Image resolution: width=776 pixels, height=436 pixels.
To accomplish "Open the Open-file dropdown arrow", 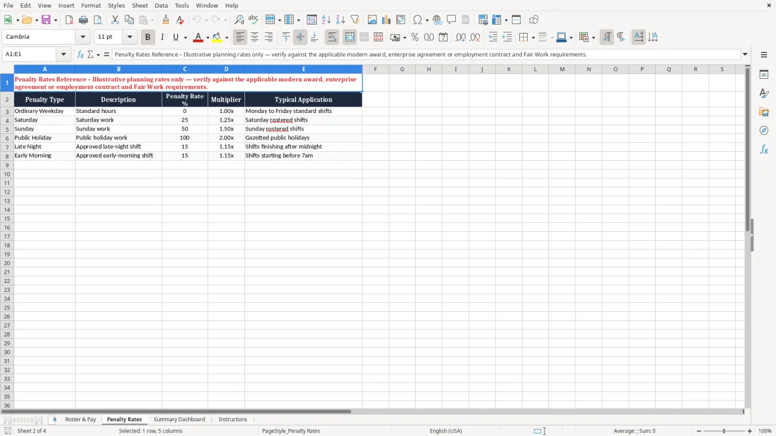I will [x=36, y=20].
